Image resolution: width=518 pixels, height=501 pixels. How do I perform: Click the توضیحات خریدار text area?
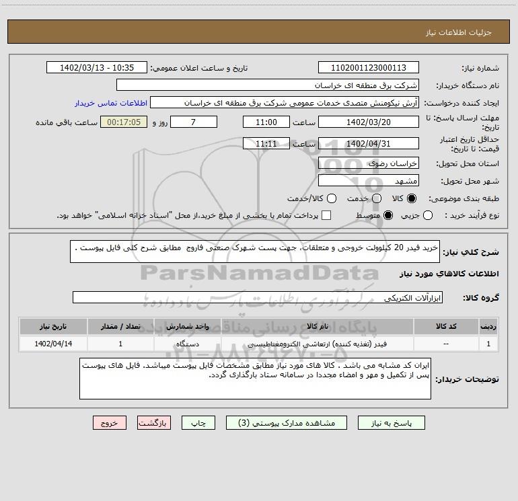click(255, 379)
